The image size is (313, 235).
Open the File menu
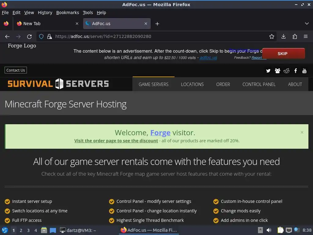pos(5,13)
